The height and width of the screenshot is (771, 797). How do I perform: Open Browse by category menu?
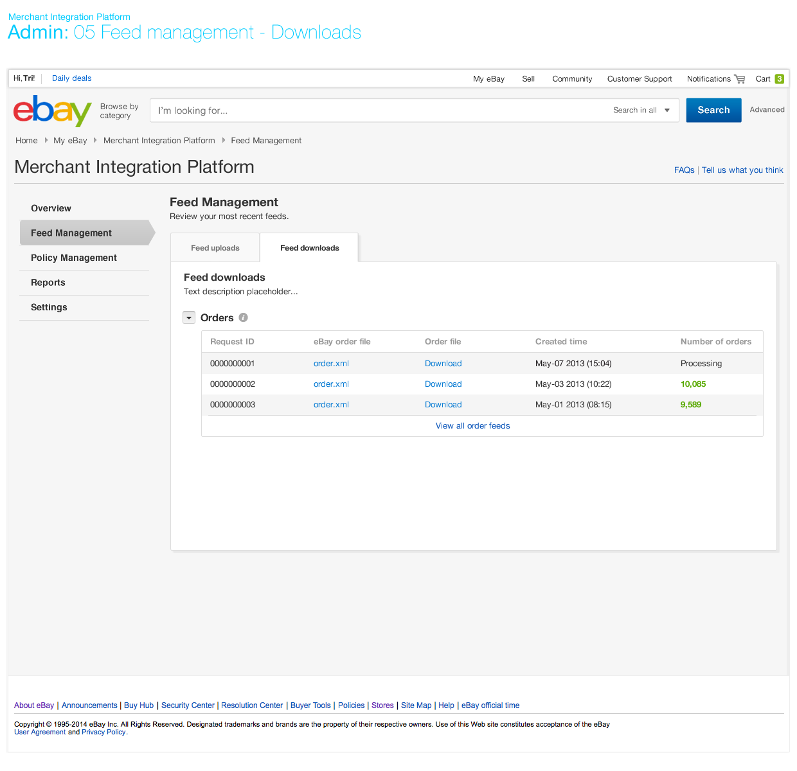tap(119, 111)
